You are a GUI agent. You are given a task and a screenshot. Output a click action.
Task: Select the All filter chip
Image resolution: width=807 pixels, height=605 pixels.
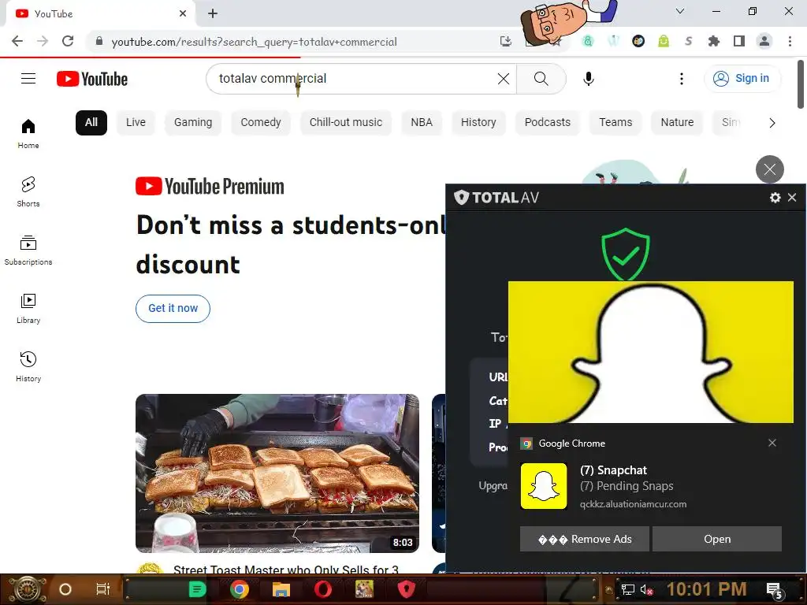point(91,122)
